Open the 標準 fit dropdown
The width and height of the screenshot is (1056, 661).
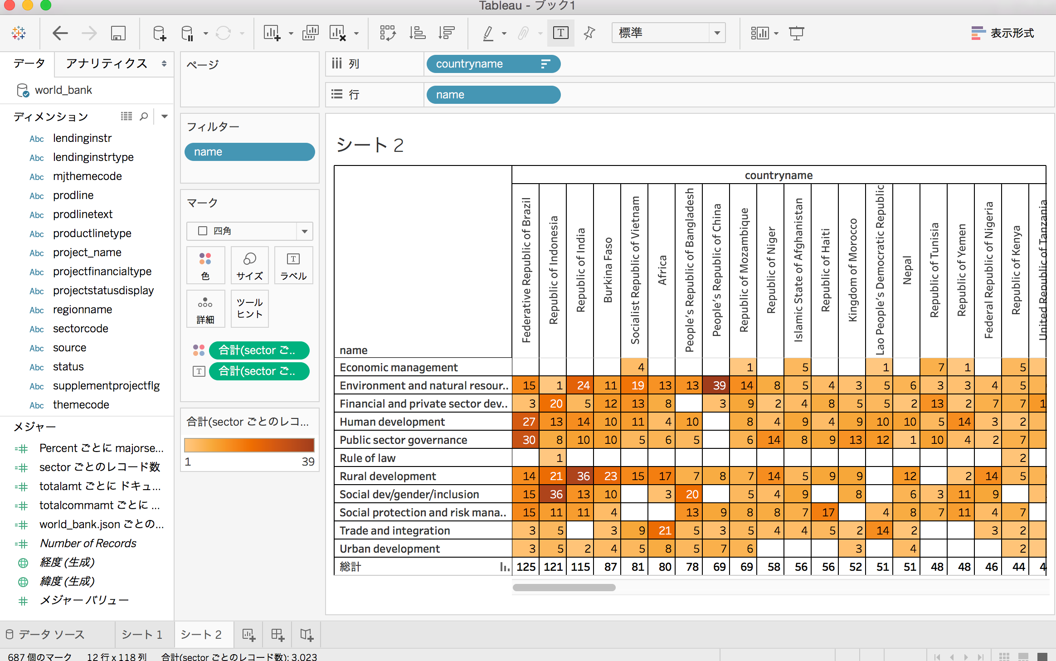pos(669,33)
